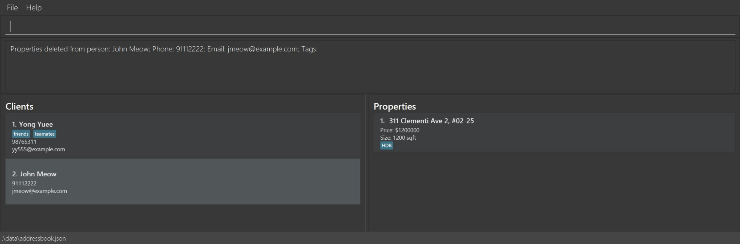Screen dimensions: 740x244
Task: Click the HDB property tag
Action: click(386, 145)
